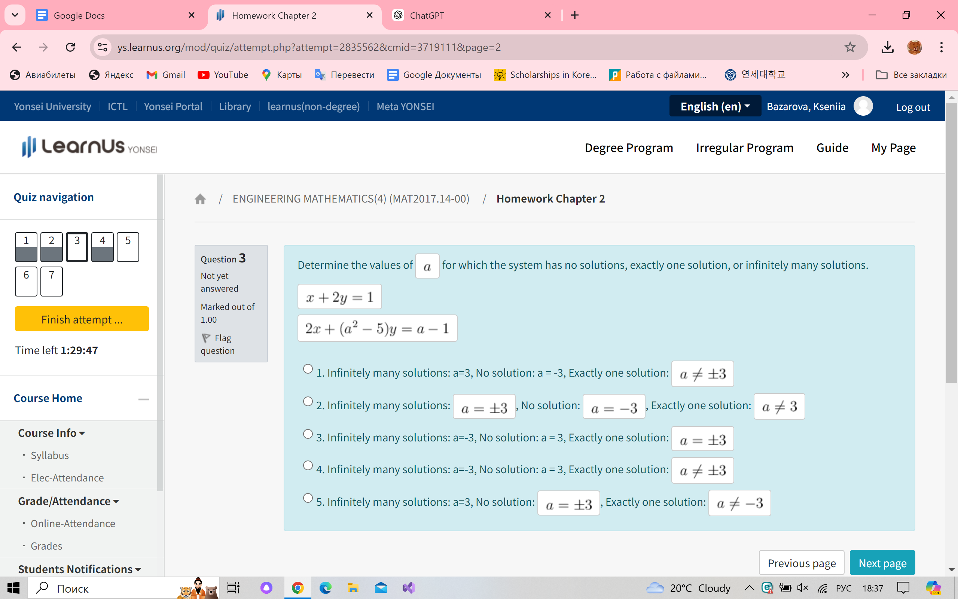Image resolution: width=958 pixels, height=599 pixels.
Task: Open the English language selector dropdown
Action: click(x=714, y=106)
